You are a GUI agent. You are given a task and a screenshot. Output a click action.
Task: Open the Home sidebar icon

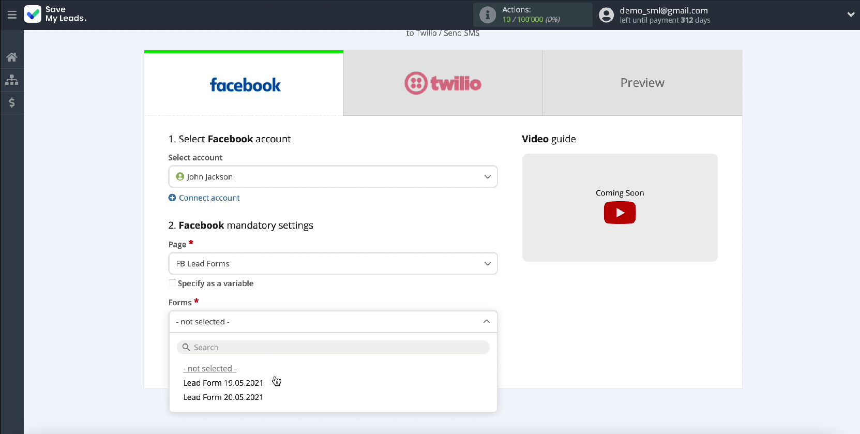[x=12, y=57]
